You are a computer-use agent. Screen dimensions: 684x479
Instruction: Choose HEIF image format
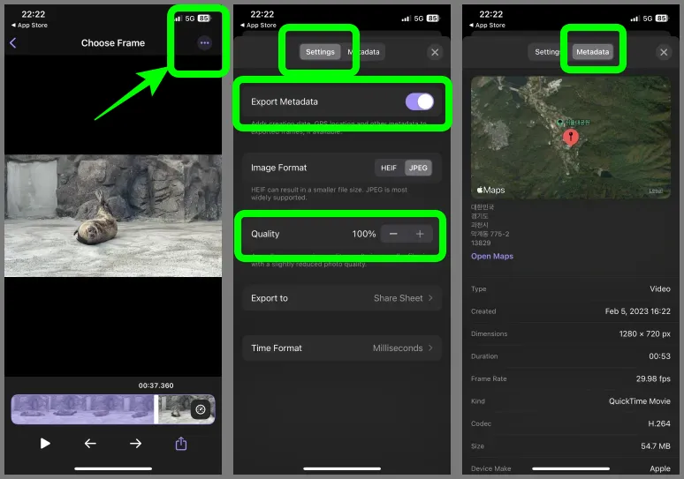point(389,168)
